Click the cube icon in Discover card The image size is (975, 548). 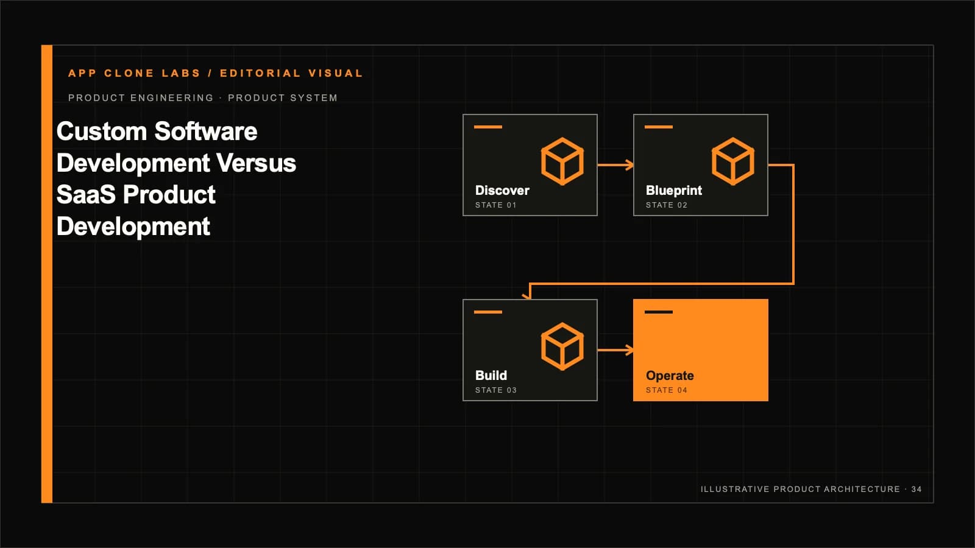click(x=562, y=161)
